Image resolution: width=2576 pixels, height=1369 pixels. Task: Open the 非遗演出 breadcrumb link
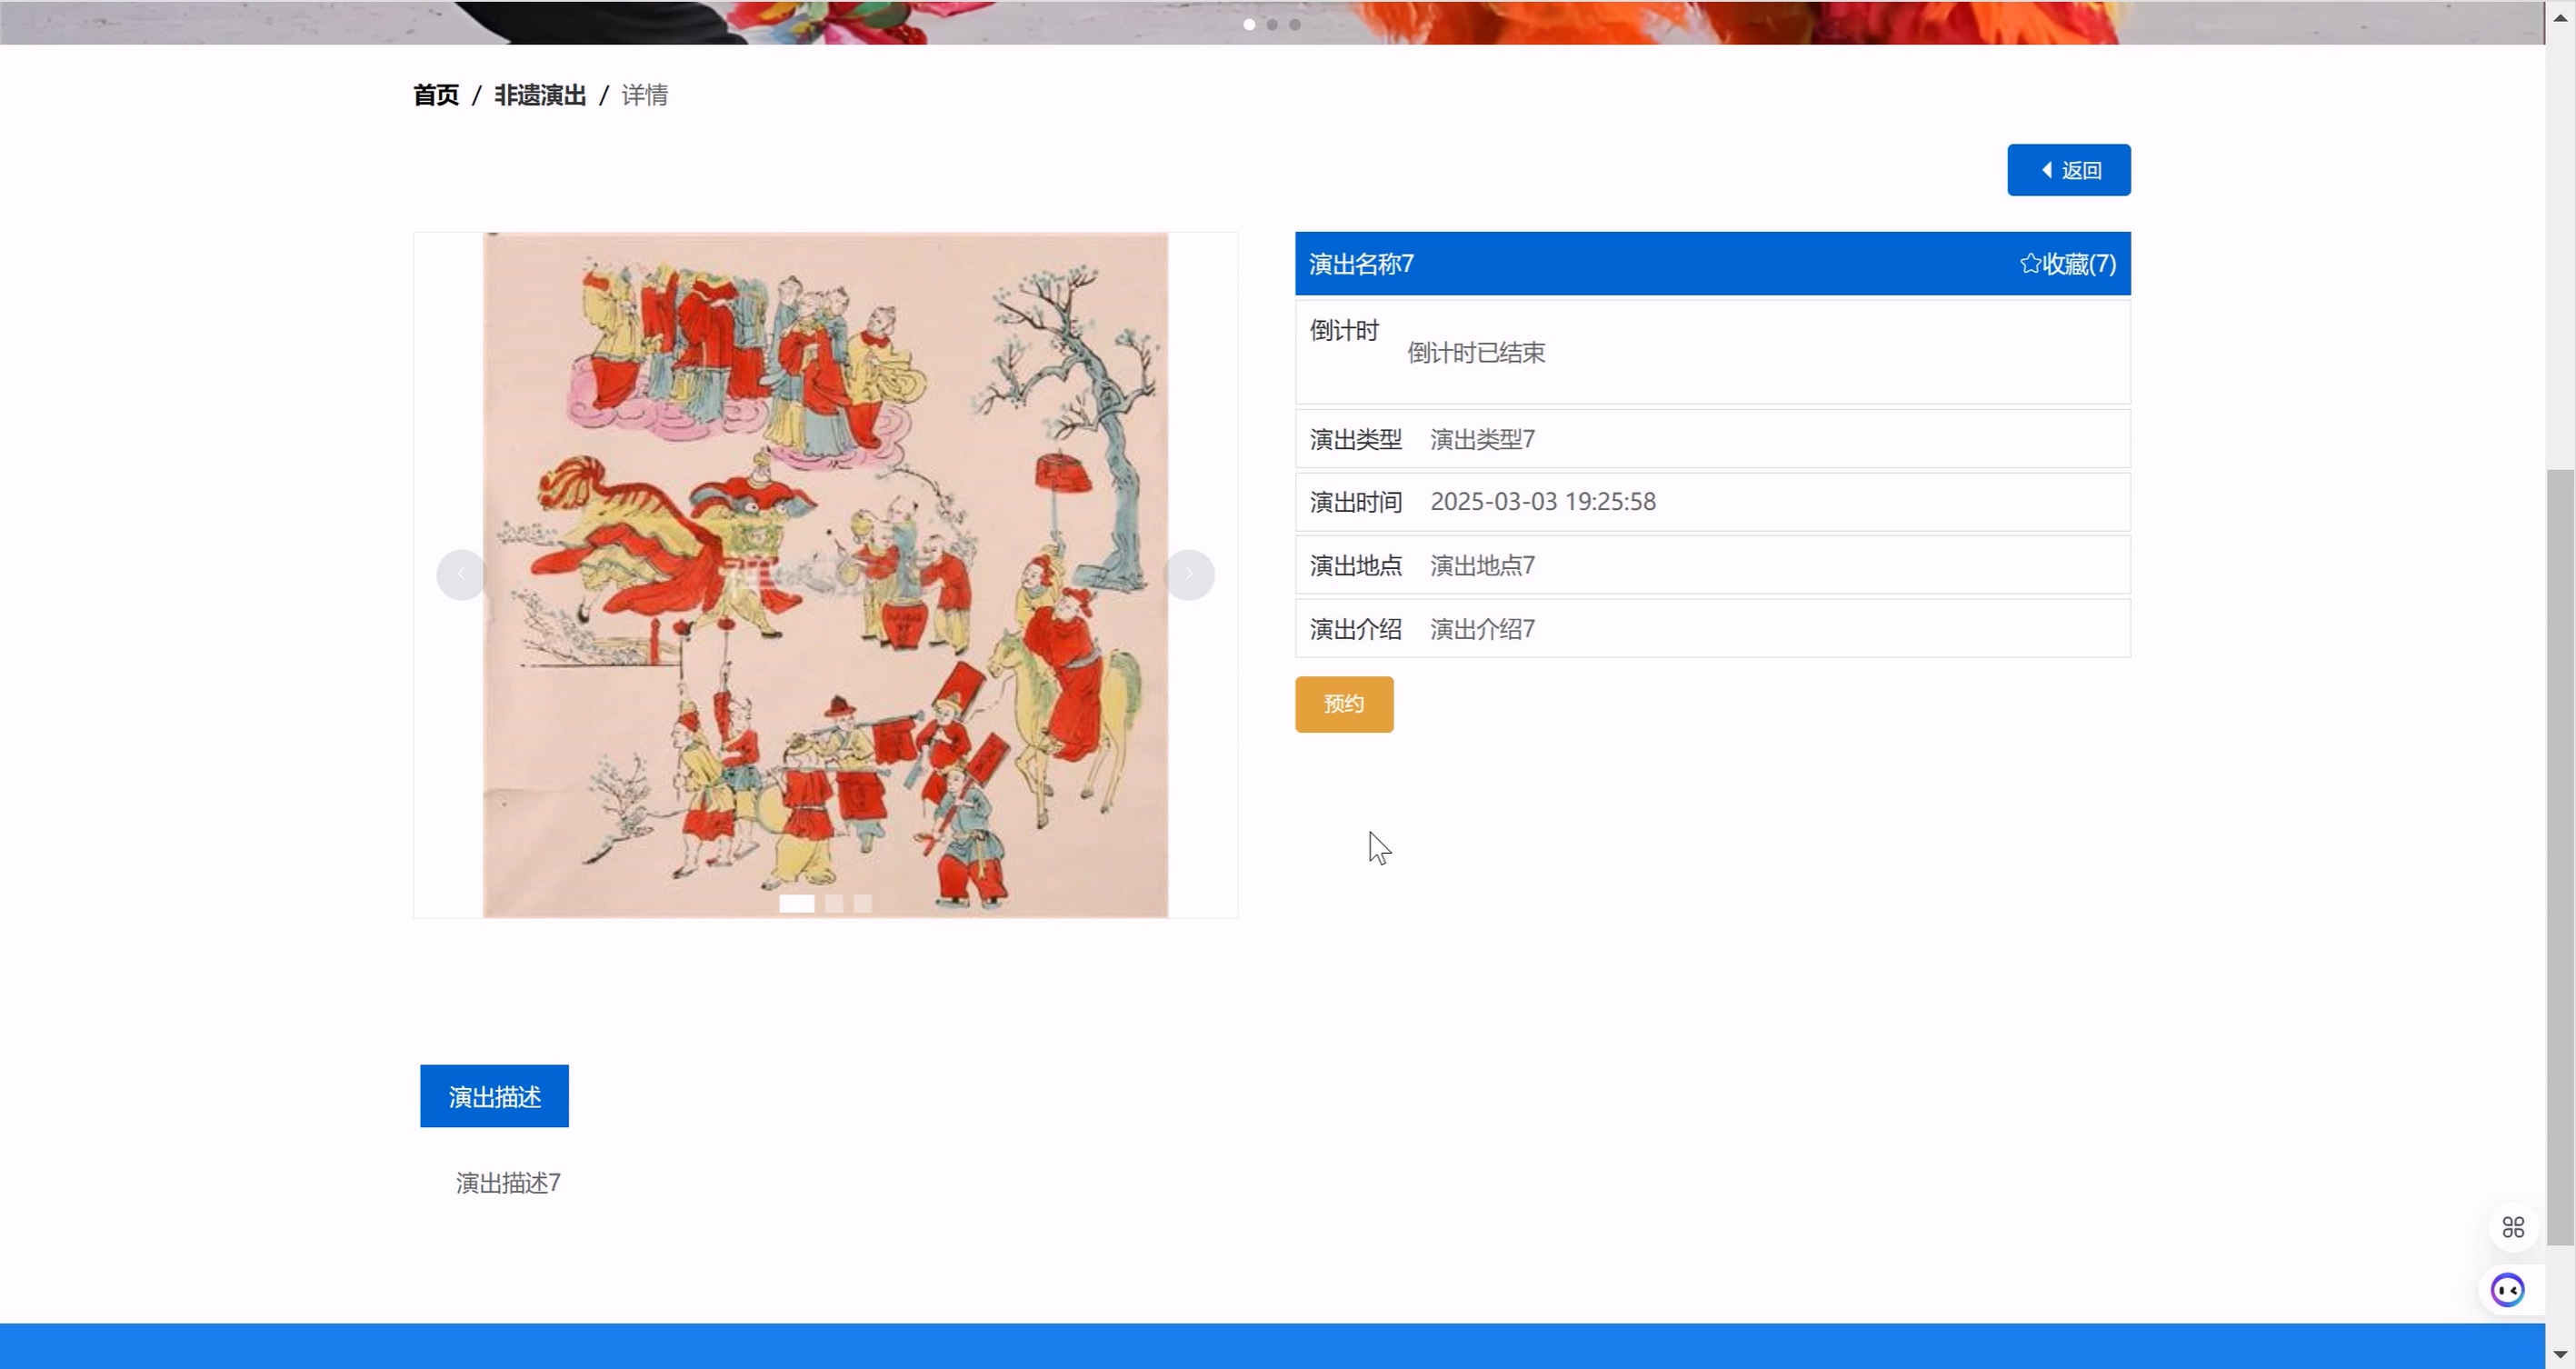[540, 95]
